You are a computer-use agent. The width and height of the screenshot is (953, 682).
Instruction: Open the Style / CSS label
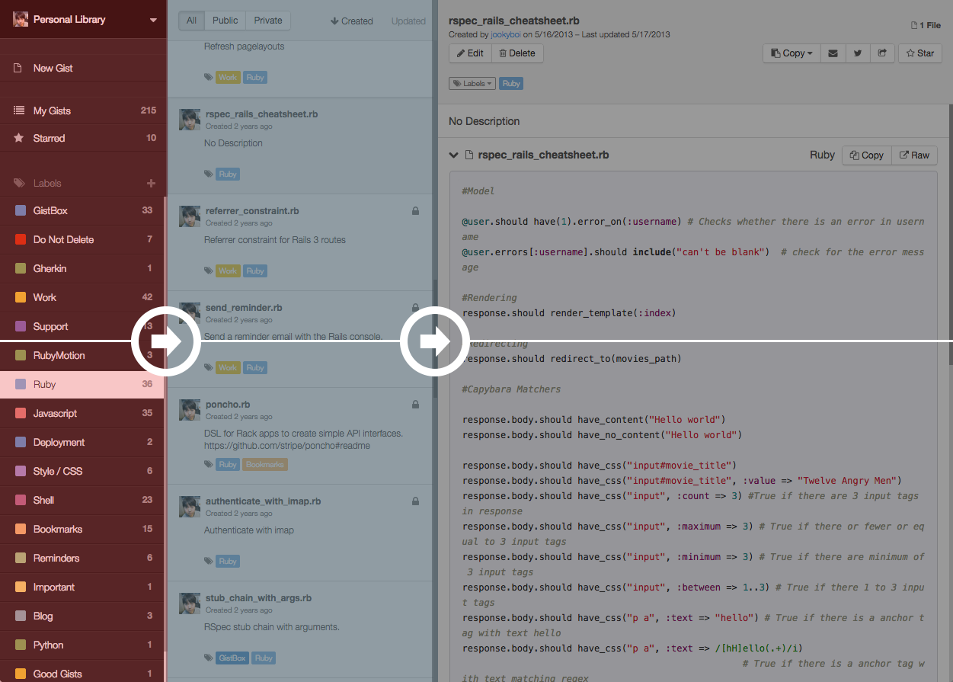82,471
